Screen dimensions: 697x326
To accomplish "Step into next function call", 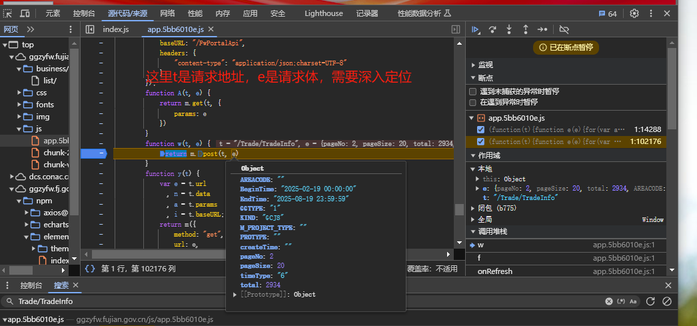I will (509, 29).
